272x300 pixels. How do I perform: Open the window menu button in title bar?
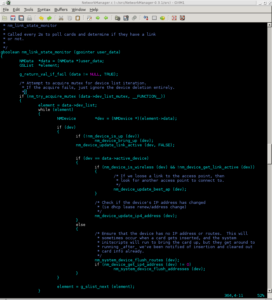4,3
